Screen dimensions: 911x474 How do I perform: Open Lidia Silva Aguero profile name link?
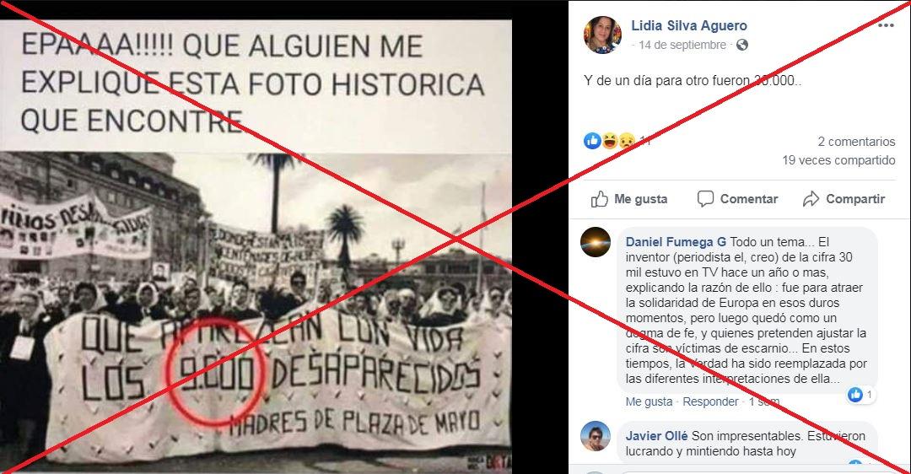[x=689, y=25]
